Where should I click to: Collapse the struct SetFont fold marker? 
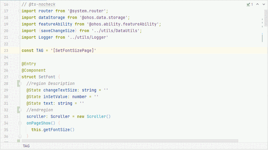click(x=20, y=77)
